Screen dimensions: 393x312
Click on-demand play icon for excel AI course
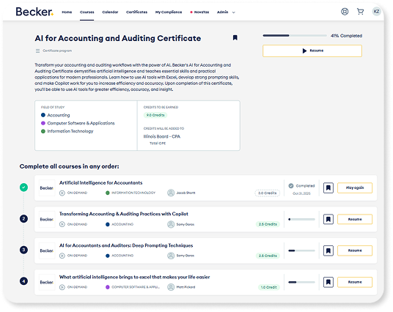[62, 287]
